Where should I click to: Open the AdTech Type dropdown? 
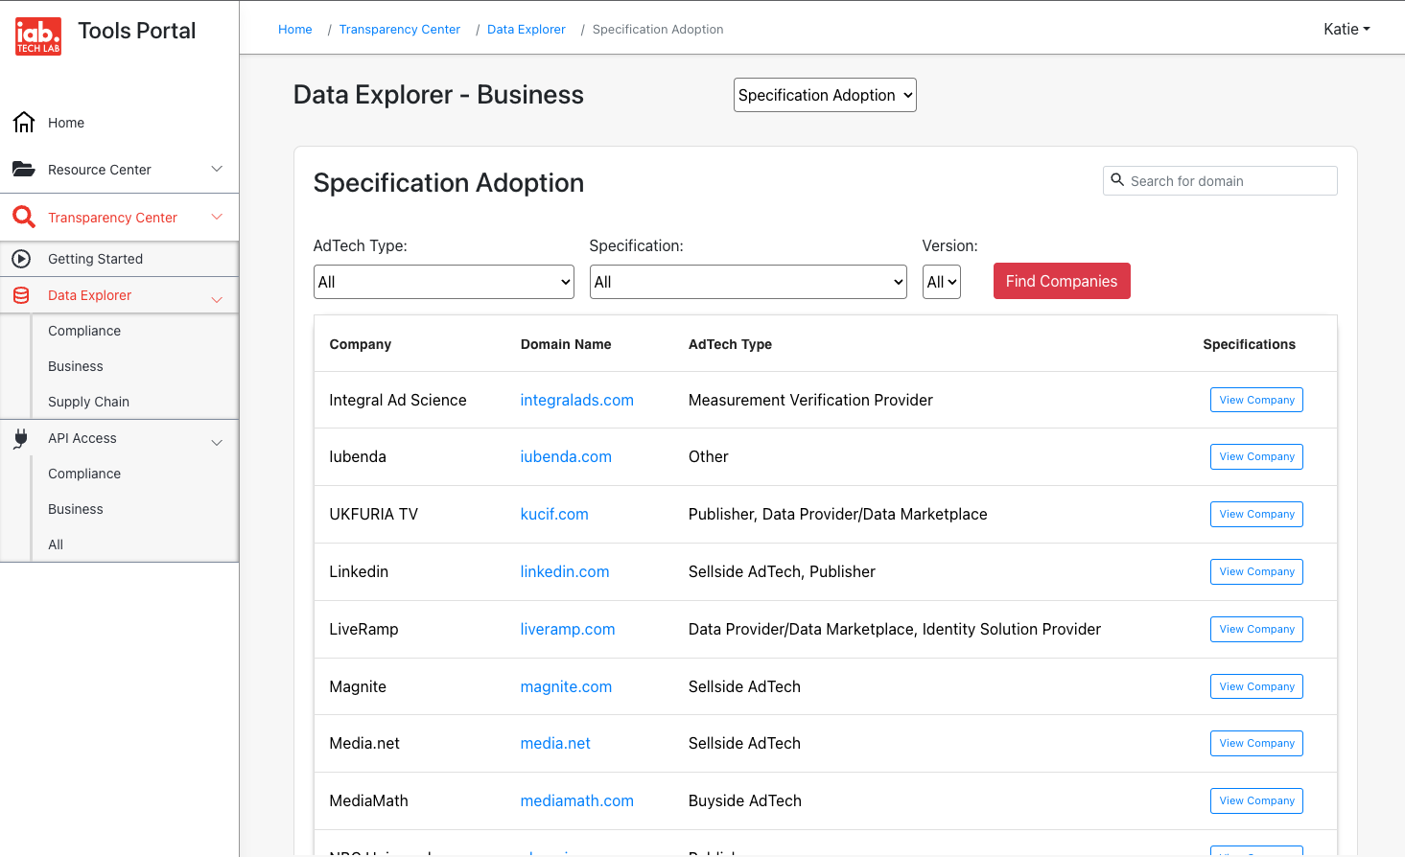click(444, 282)
